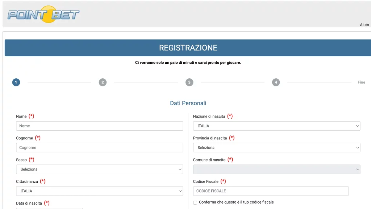The image size is (371, 209).
Task: Open the Provincia di nascita dropdown
Action: pyautogui.click(x=276, y=148)
